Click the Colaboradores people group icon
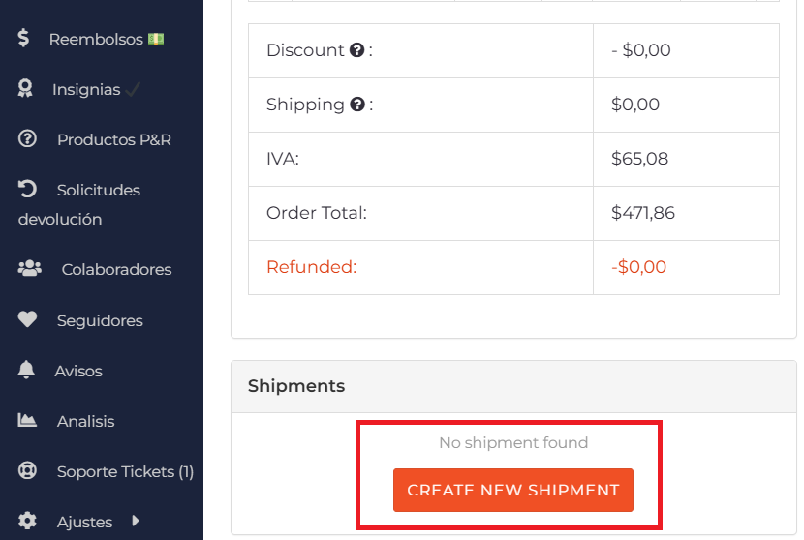Screen dimensions: 804x540 30,268
